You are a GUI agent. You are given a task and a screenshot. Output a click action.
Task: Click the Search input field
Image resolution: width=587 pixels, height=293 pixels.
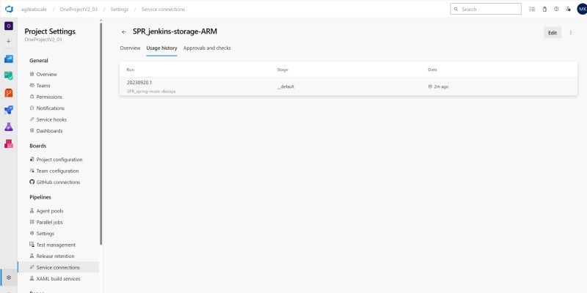[486, 9]
